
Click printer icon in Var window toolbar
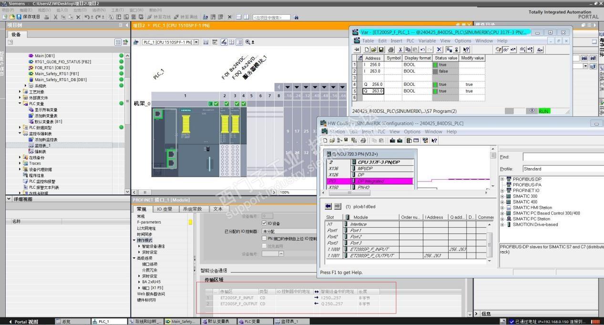(x=391, y=50)
